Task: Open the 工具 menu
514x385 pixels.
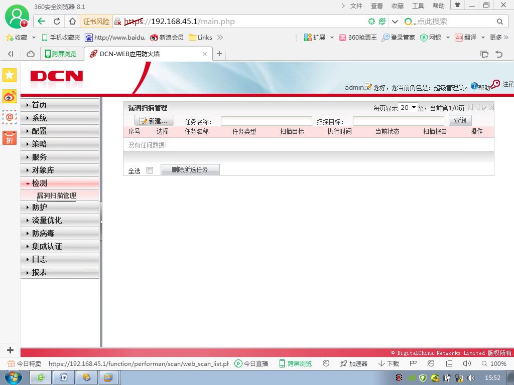Action: point(418,6)
